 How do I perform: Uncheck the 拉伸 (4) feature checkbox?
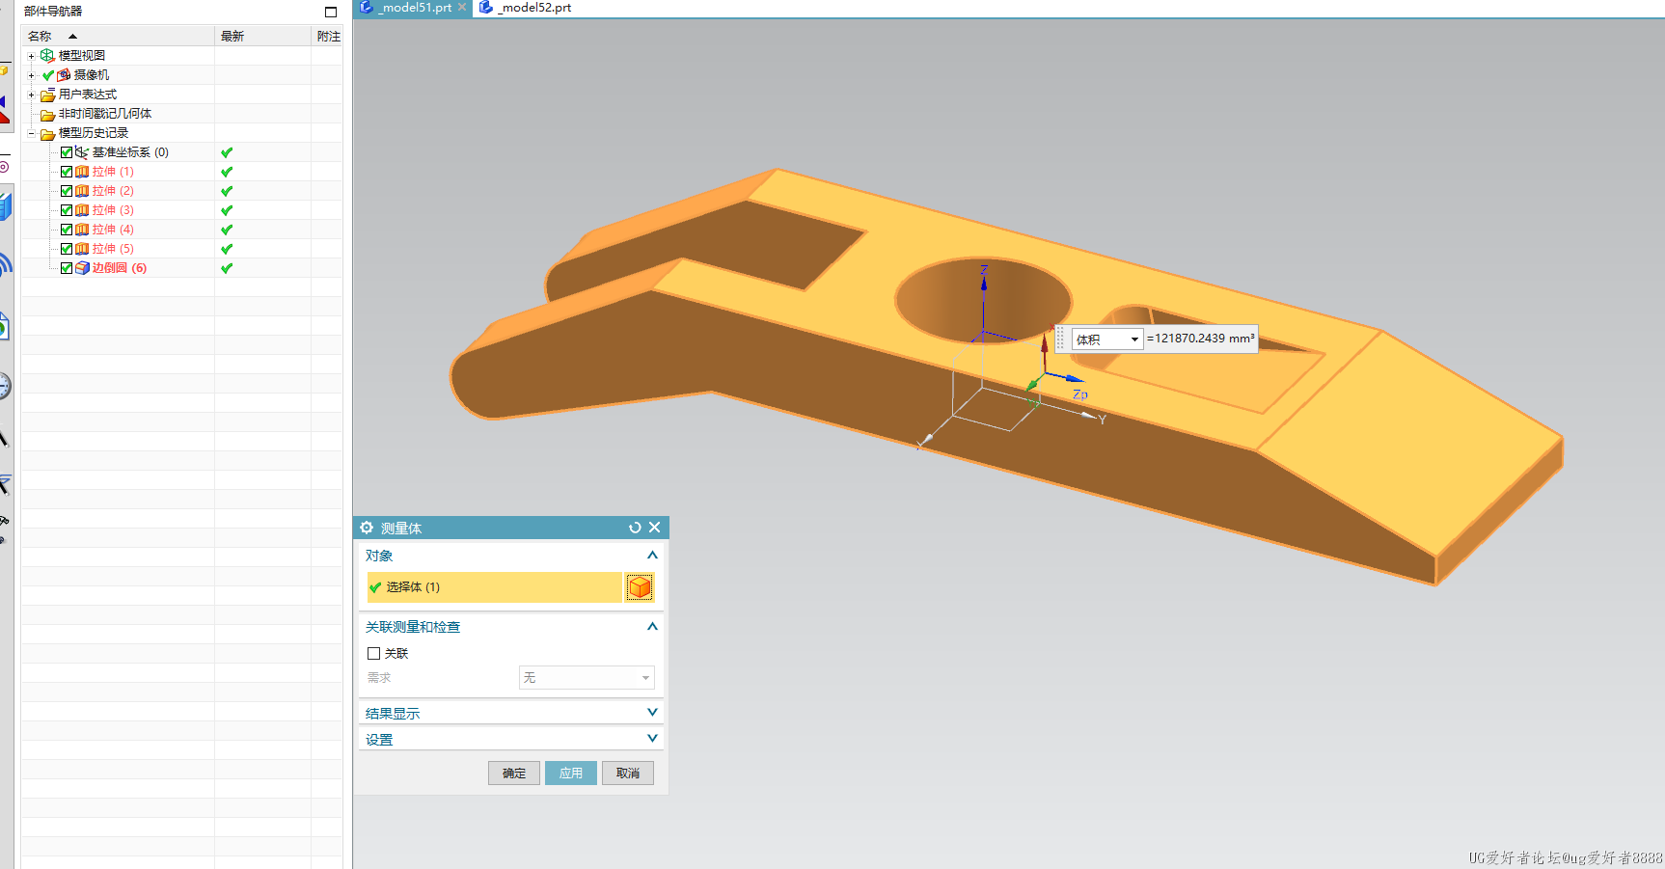coord(67,230)
